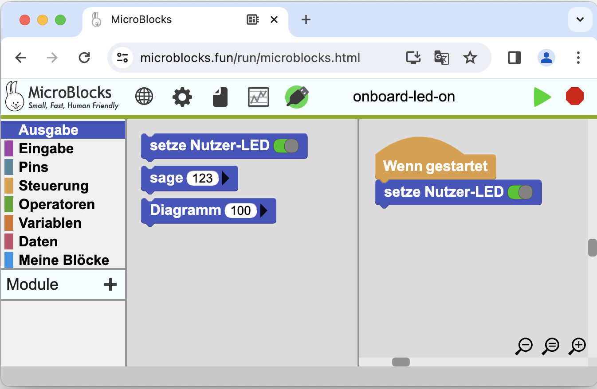Viewport: 597px width, 389px height.
Task: Open the Google Translate page icon
Action: (x=442, y=58)
